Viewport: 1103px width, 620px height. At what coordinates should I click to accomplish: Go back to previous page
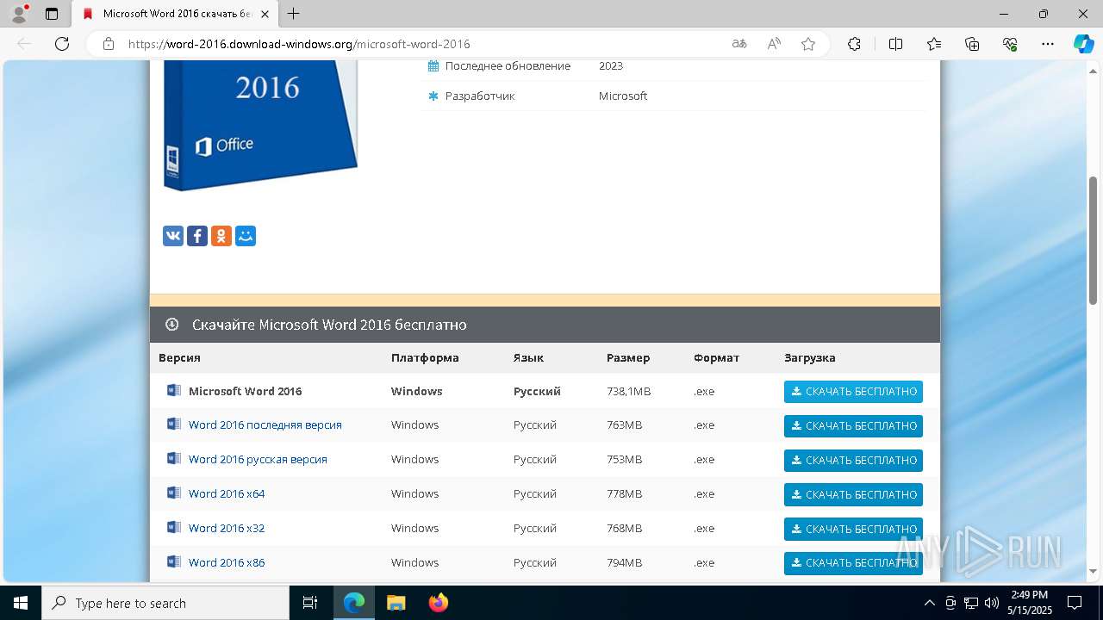pos(24,44)
